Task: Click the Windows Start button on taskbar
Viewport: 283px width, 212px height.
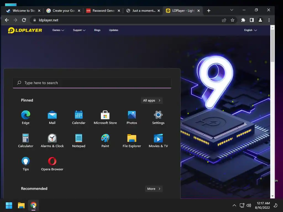Action: tap(9, 205)
